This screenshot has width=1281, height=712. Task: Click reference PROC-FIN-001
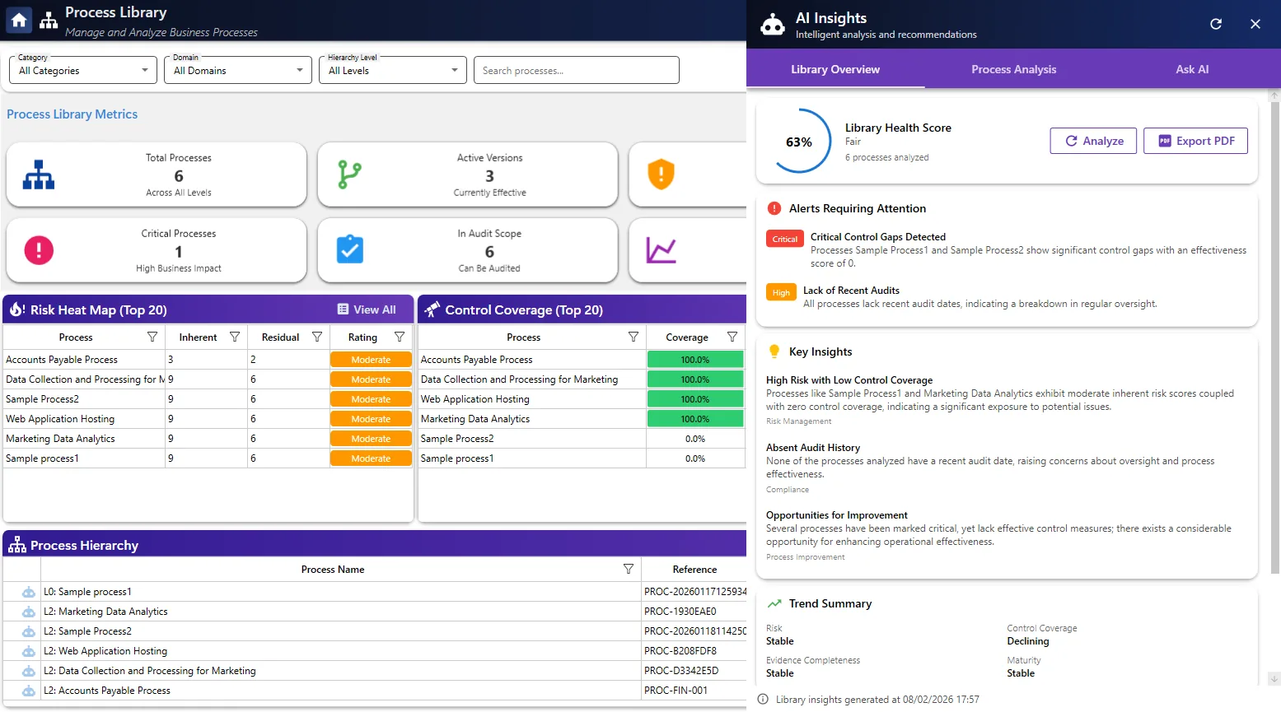(676, 691)
